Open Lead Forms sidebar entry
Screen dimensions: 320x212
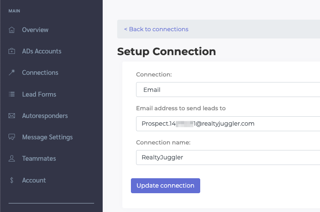pyautogui.click(x=39, y=94)
